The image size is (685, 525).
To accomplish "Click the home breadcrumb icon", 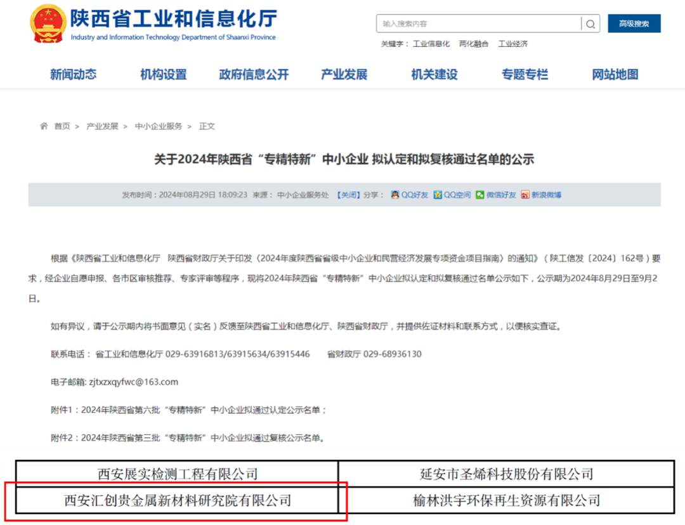I will (44, 126).
